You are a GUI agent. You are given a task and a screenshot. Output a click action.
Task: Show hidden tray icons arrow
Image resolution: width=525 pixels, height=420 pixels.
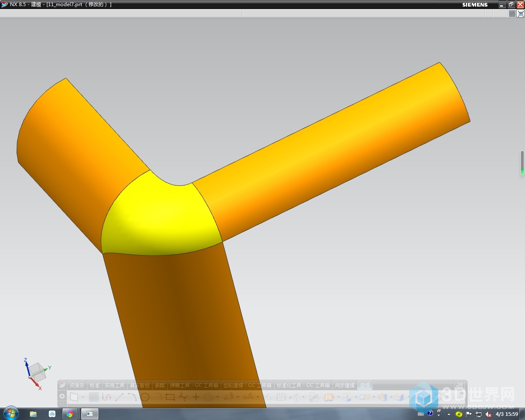[449, 414]
